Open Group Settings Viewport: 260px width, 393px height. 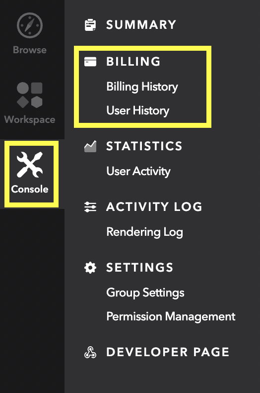pyautogui.click(x=145, y=293)
